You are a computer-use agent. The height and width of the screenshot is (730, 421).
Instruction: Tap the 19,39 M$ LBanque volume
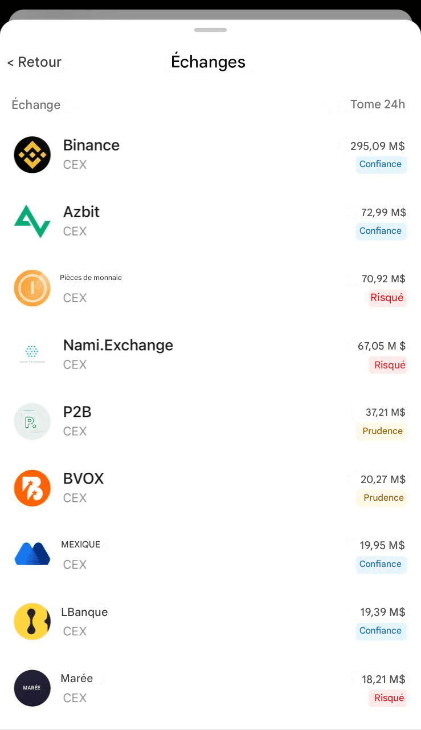click(x=383, y=612)
